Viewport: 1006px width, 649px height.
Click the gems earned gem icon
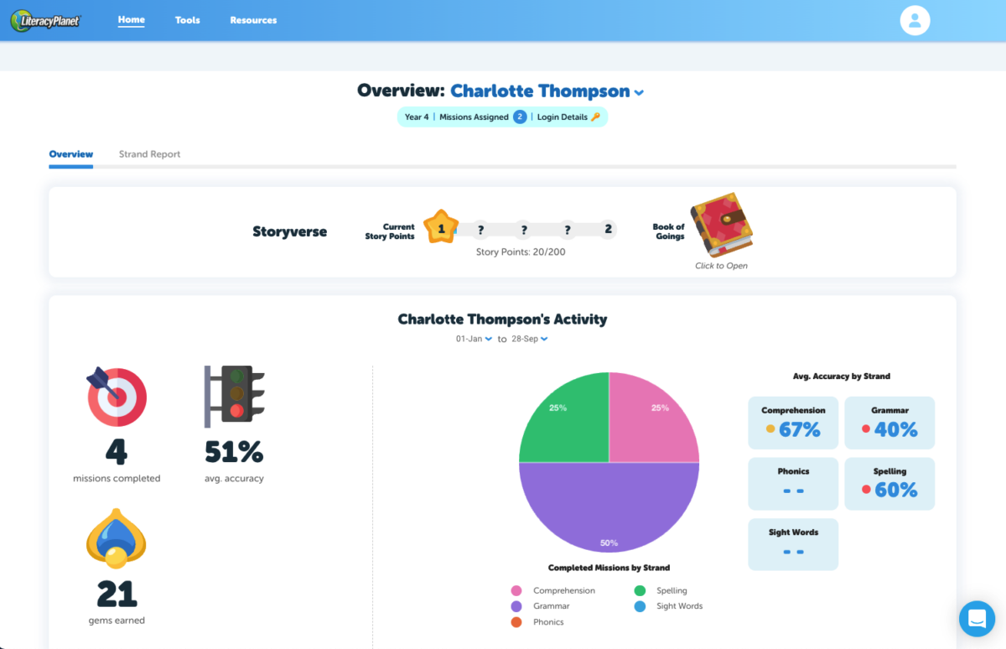[117, 538]
